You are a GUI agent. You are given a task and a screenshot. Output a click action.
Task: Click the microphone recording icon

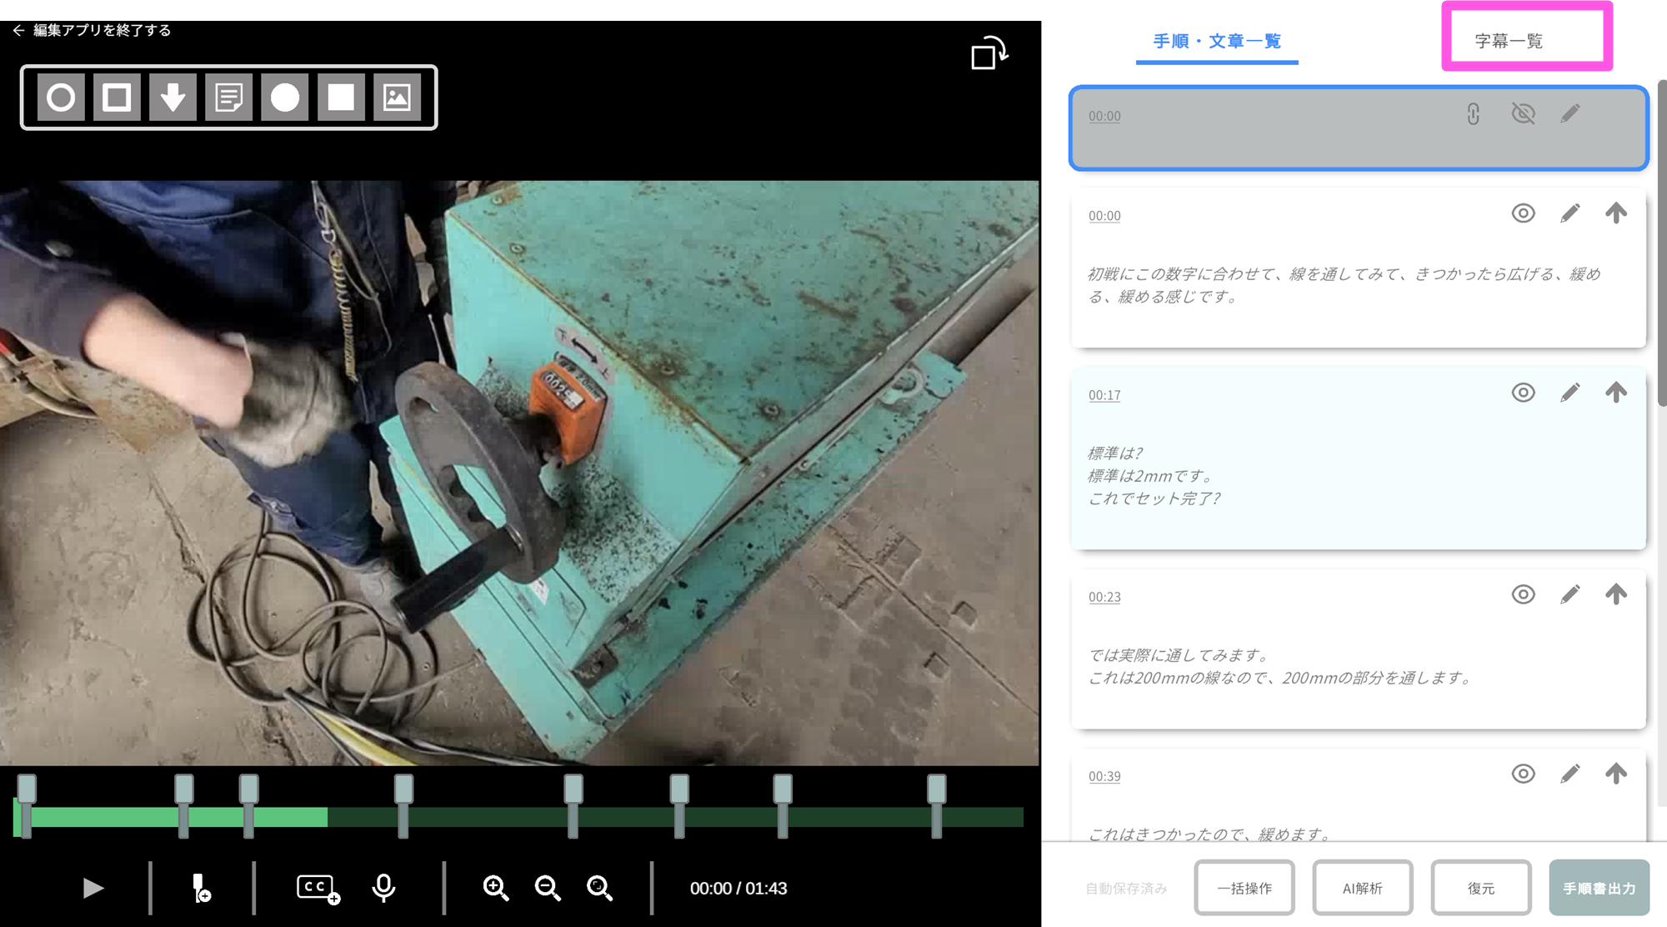[x=383, y=888]
